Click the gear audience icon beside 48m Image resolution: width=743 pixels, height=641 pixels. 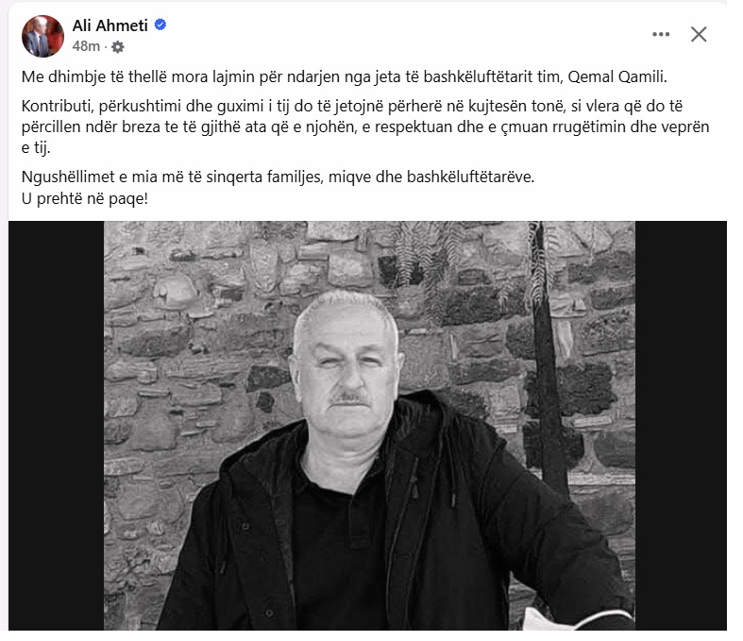(117, 47)
